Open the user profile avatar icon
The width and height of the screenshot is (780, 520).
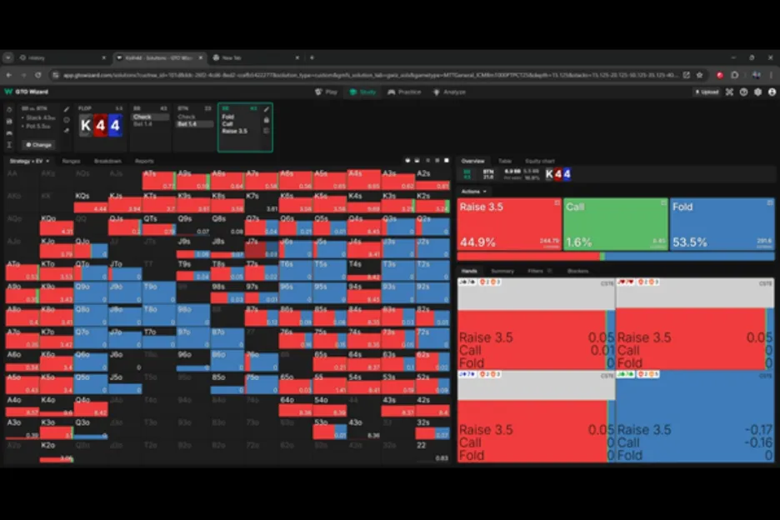click(770, 92)
